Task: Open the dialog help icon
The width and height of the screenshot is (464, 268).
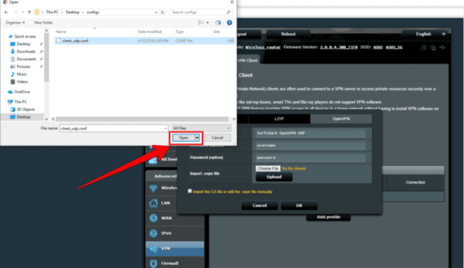Action: coord(230,22)
